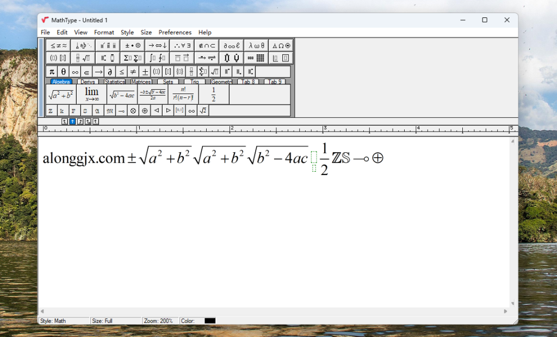Open the Format menu
The width and height of the screenshot is (557, 337).
[104, 33]
